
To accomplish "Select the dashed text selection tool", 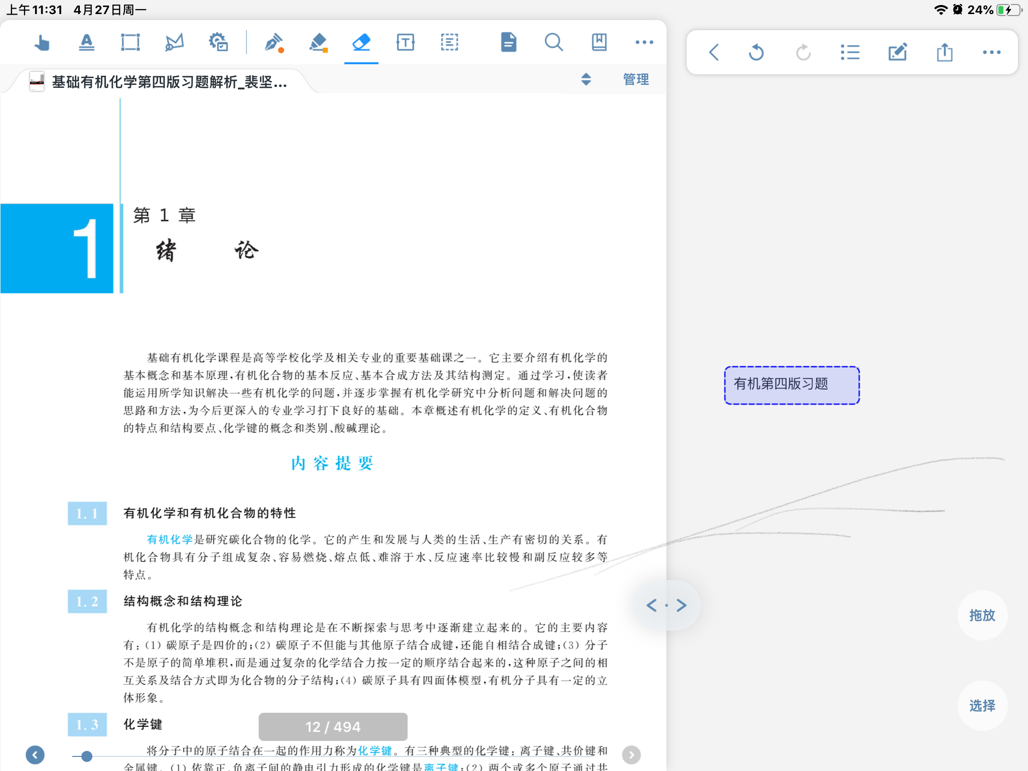I will pyautogui.click(x=449, y=43).
